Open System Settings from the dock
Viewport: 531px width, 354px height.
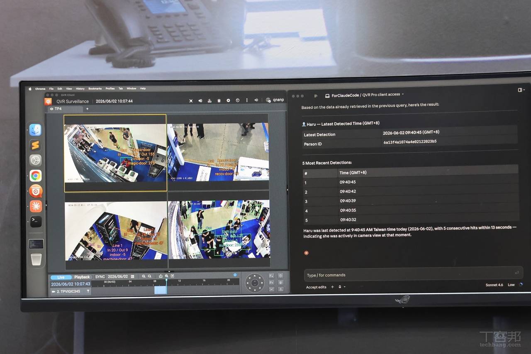click(35, 160)
